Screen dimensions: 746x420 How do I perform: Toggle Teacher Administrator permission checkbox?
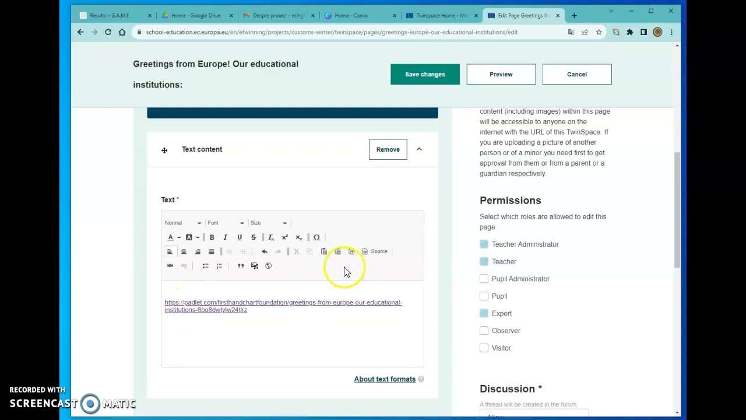click(484, 244)
